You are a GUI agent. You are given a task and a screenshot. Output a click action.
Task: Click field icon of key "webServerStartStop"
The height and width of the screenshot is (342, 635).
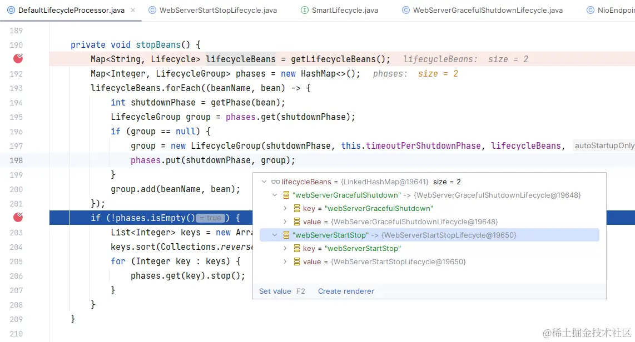297,249
